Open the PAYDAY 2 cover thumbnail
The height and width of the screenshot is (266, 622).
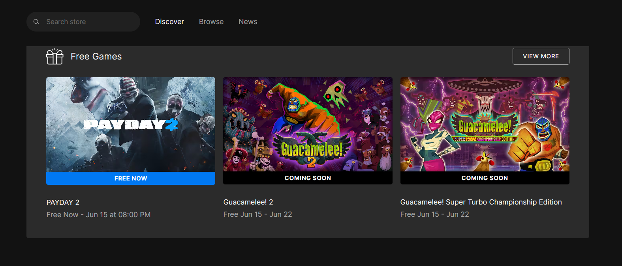[x=131, y=125]
